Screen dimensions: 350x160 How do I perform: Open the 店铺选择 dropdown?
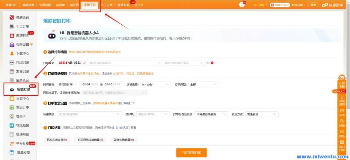[155, 84]
